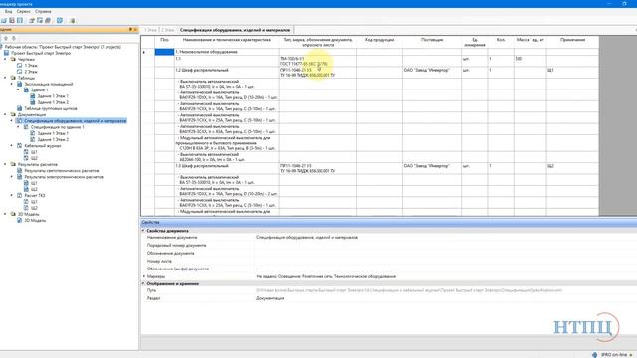Collapse 'Отображение и хранение' property group
Viewport: 637px width, 358px height.
click(143, 283)
